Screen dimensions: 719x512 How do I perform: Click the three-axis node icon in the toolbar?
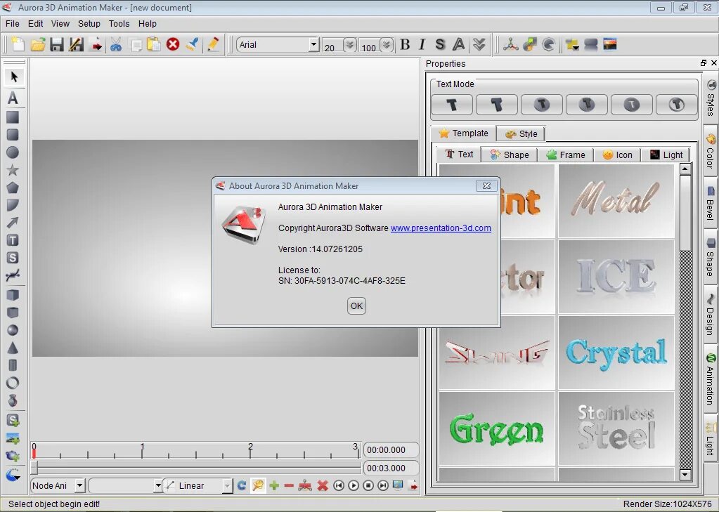coord(510,44)
